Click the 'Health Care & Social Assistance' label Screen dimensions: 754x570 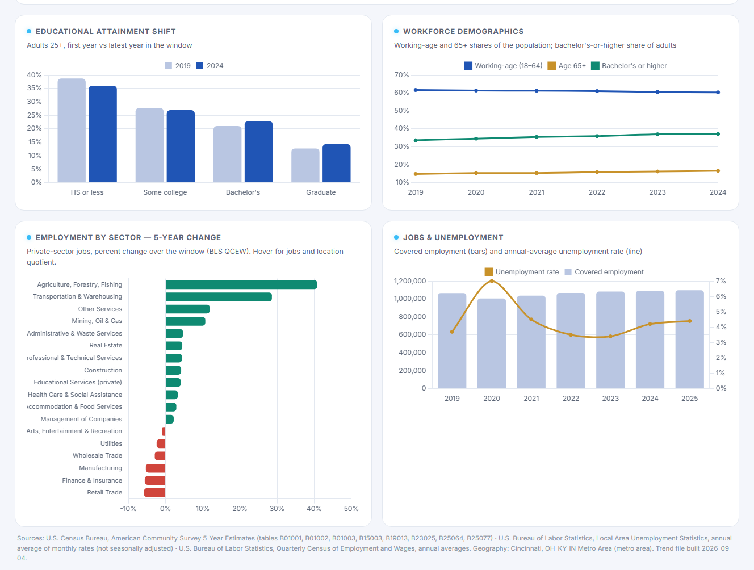[75, 395]
